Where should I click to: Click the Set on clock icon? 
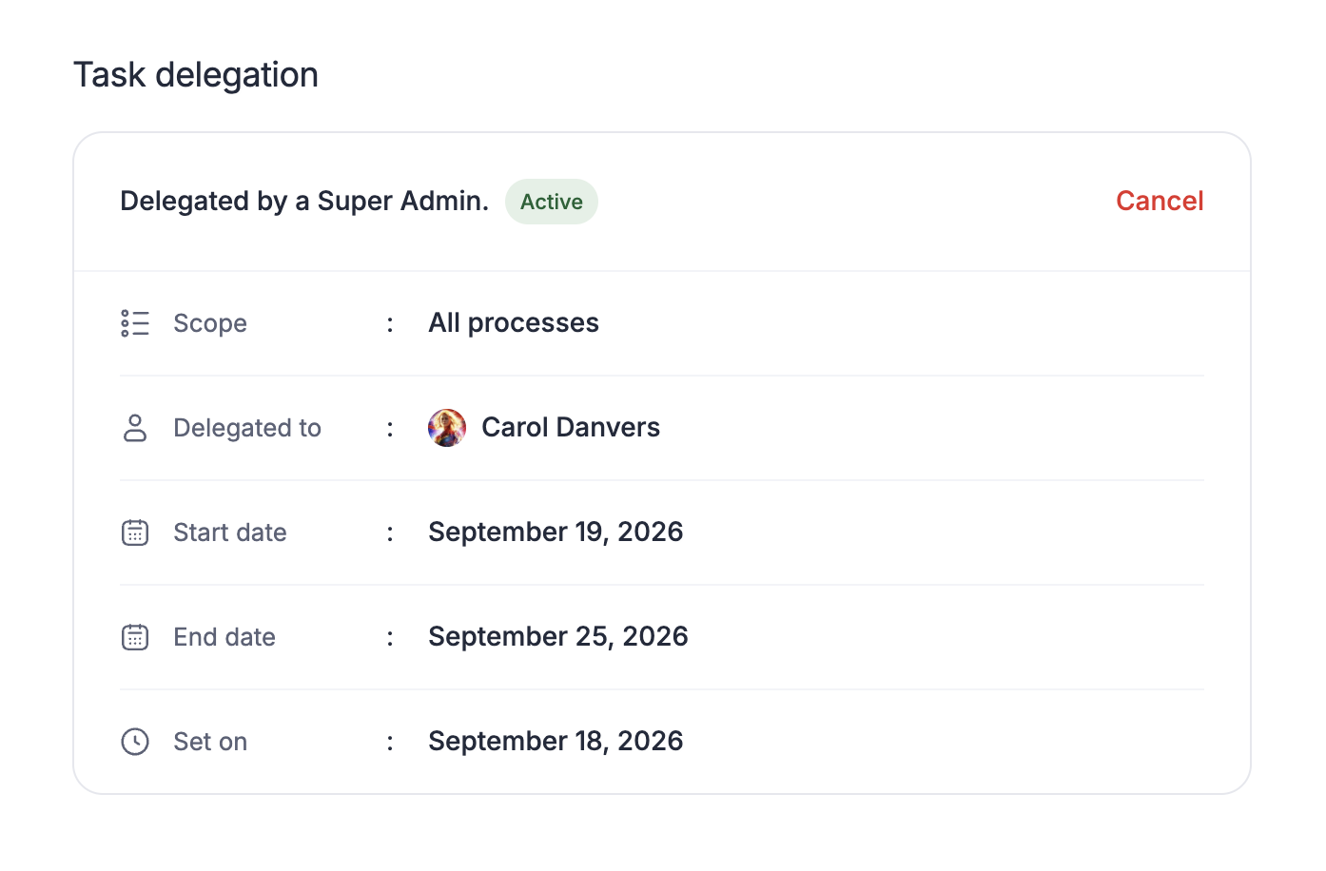(135, 742)
